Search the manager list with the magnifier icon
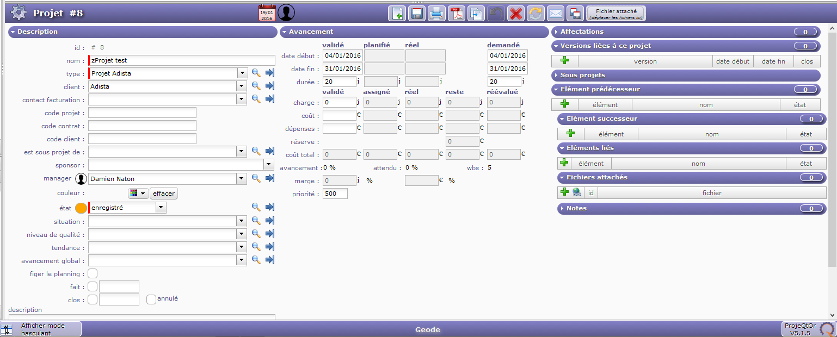 pos(256,178)
